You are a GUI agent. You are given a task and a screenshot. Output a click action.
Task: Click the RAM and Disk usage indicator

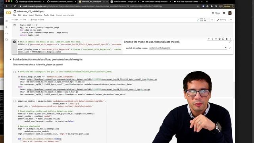click(205, 20)
